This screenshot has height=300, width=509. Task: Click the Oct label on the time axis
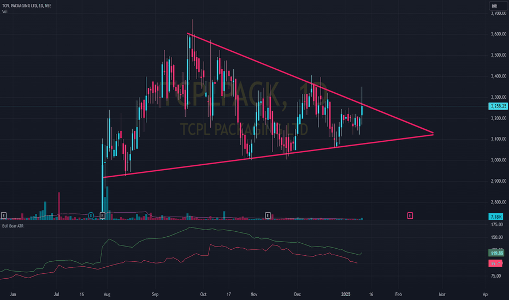[203, 295]
